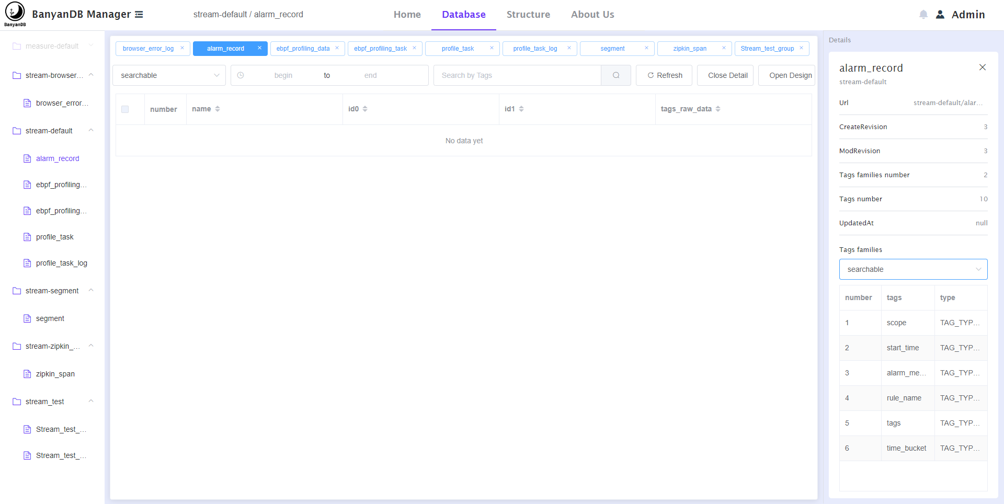
Task: Click the begin date input
Action: pos(283,75)
